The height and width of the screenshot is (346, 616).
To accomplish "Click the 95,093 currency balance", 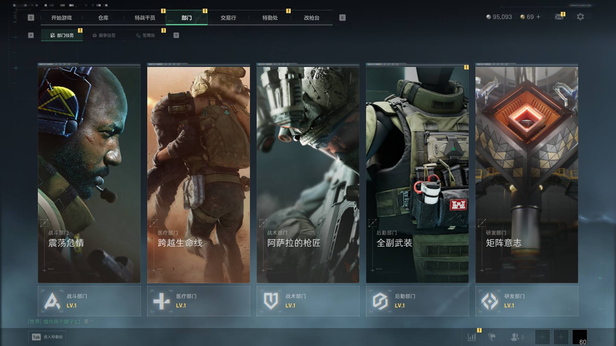I will click(x=502, y=17).
